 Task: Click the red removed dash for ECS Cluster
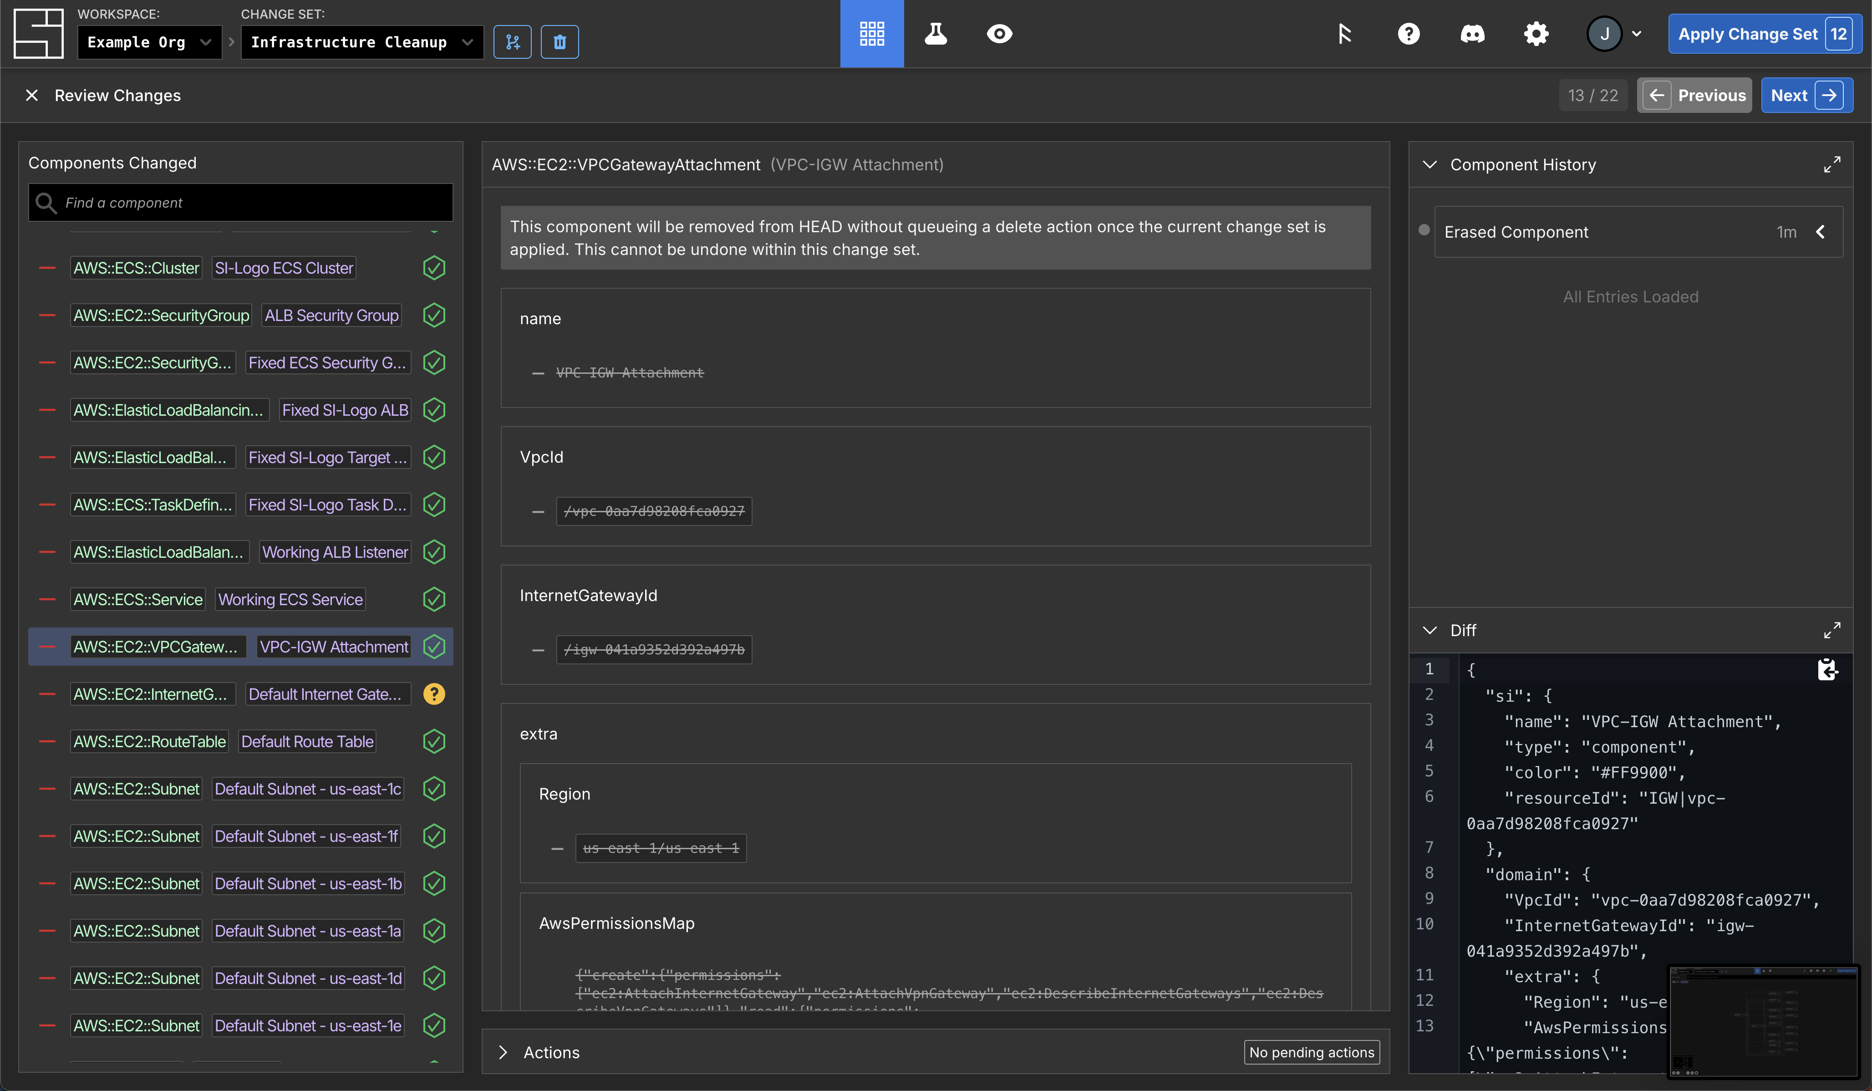[x=47, y=268]
